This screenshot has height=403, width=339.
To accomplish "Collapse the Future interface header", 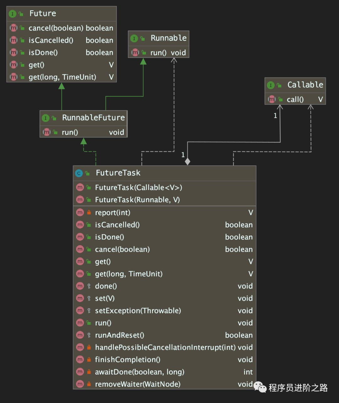I will click(42, 13).
